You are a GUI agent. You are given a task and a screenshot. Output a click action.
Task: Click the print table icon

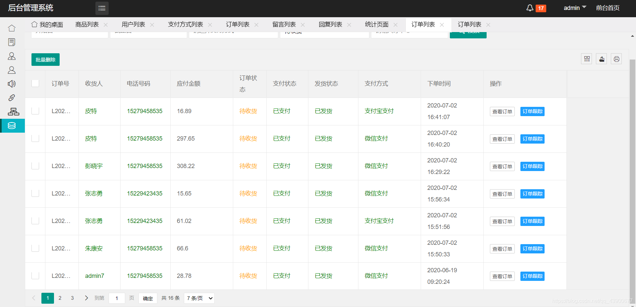pyautogui.click(x=616, y=59)
